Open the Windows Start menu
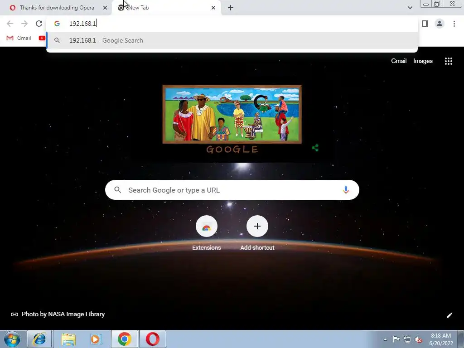The image size is (464, 348). tap(12, 339)
